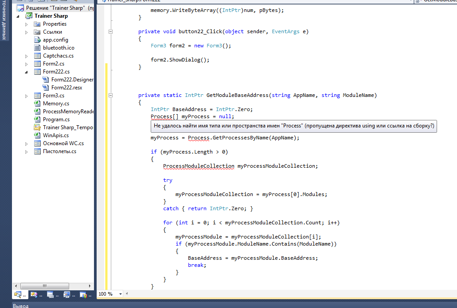The image size is (457, 308).
Task: Open the Вывод output panel tab
Action: [21, 305]
